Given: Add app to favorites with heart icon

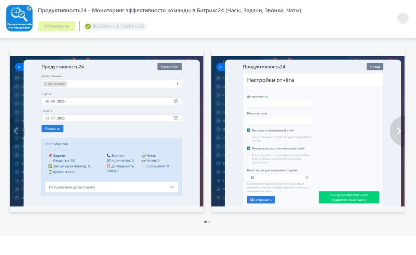Looking at the screenshot, I should pyautogui.click(x=403, y=18).
